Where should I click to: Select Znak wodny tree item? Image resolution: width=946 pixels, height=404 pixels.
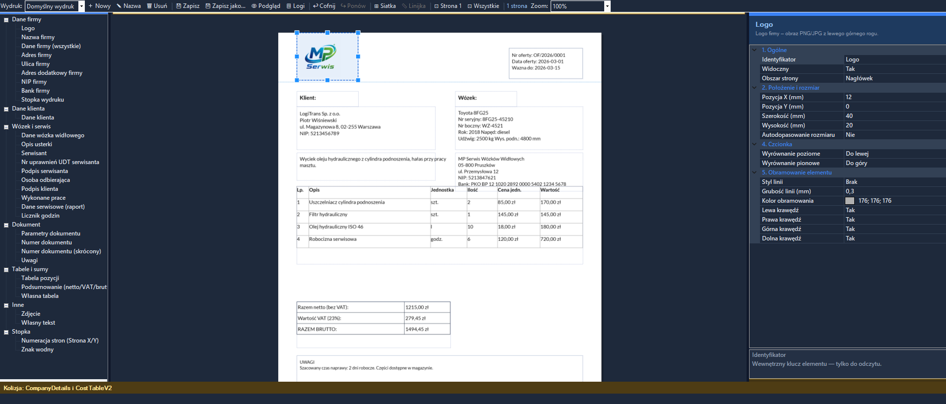coord(37,349)
